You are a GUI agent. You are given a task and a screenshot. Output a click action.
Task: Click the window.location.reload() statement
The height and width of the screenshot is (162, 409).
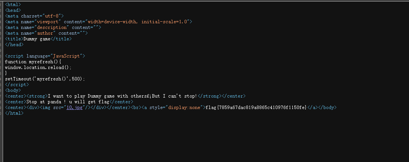click(x=38, y=67)
